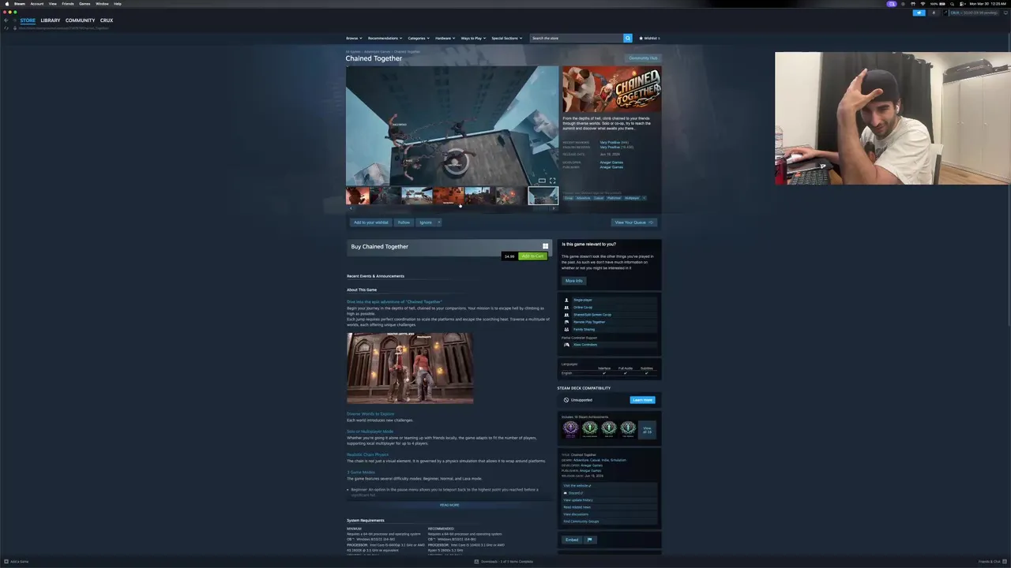
Task: Click the Family Sharing icon
Action: [566, 329]
